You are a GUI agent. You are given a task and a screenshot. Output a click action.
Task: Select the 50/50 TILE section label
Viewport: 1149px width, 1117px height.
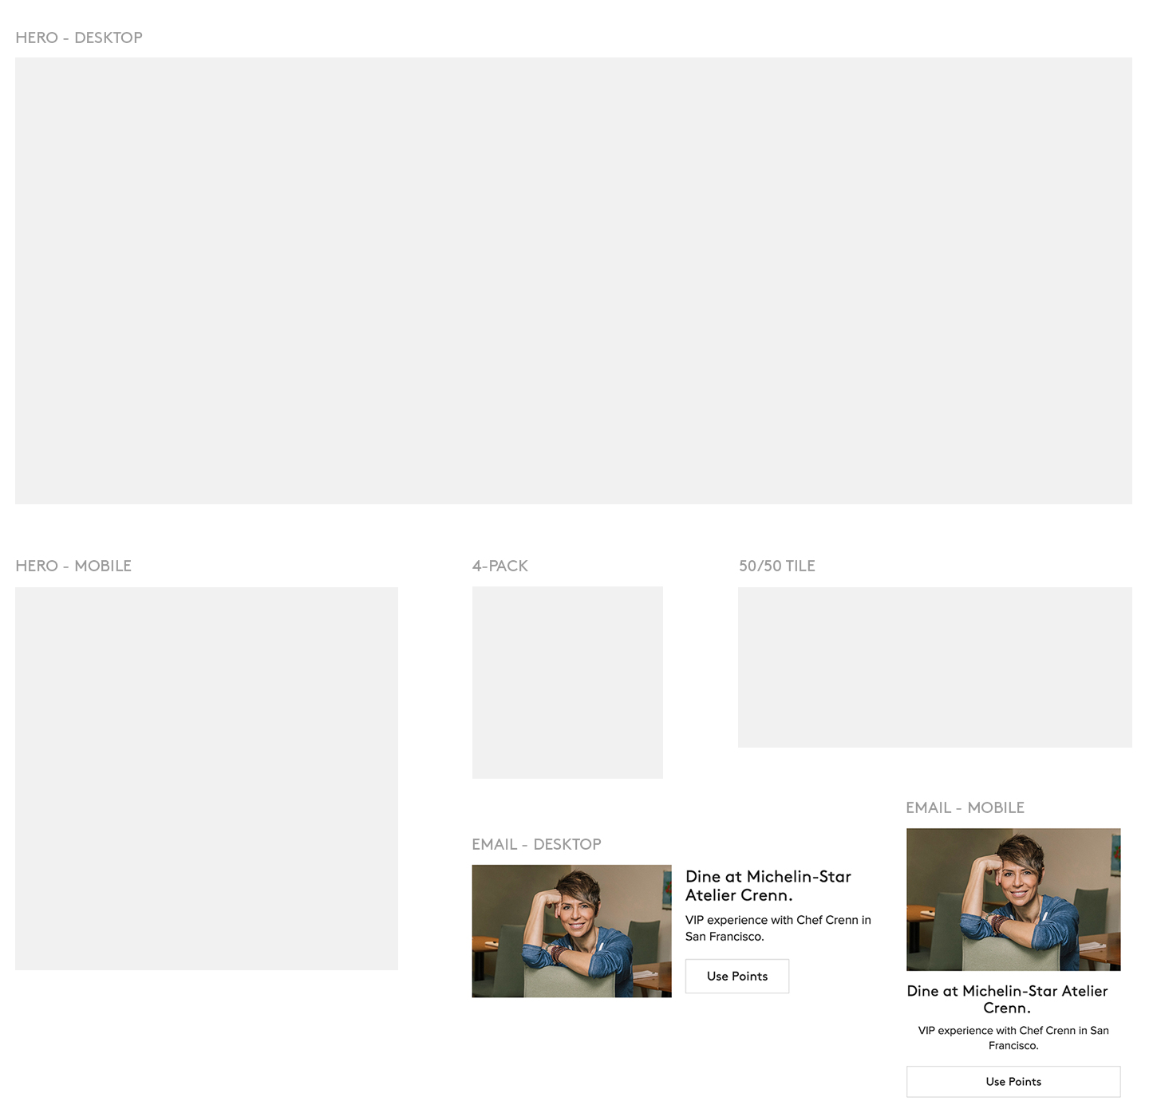pyautogui.click(x=776, y=566)
